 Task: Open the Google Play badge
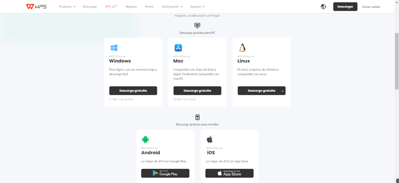(x=165, y=173)
